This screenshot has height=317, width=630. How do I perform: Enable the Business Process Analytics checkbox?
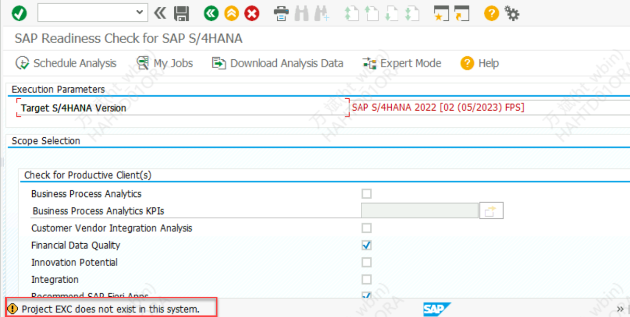tap(367, 194)
